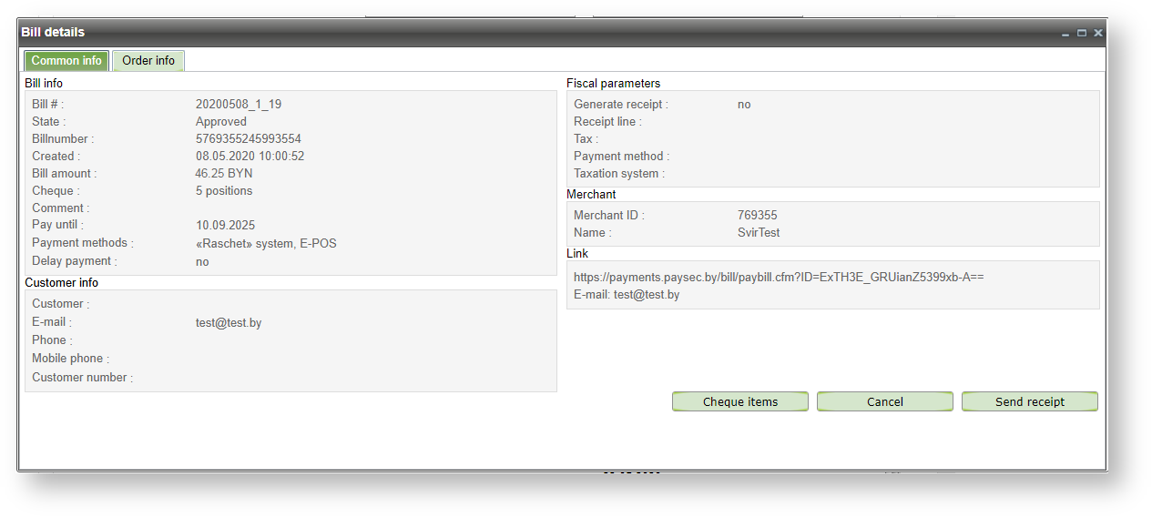Switch to the Common info tab
This screenshot has height=517, width=1152.
click(x=66, y=61)
